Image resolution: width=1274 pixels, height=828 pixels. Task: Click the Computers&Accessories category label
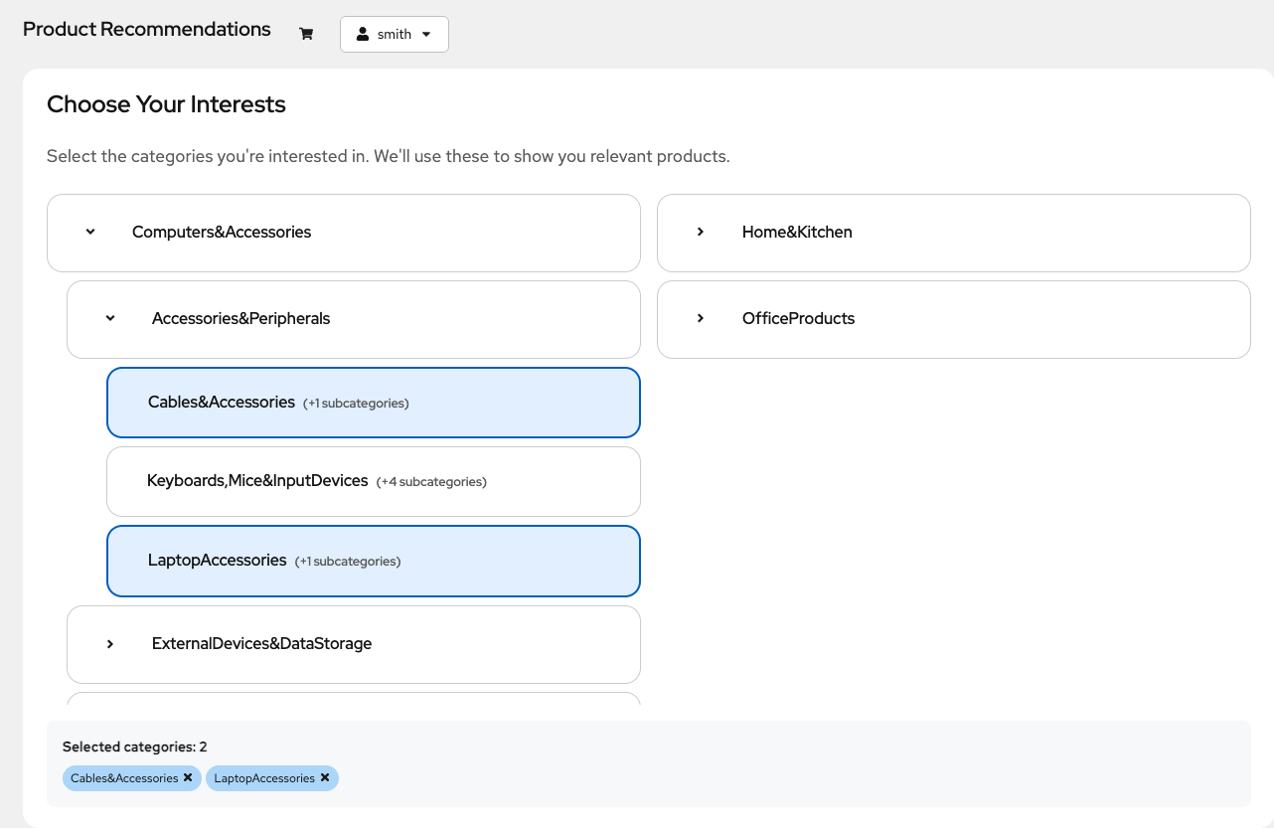tap(222, 232)
